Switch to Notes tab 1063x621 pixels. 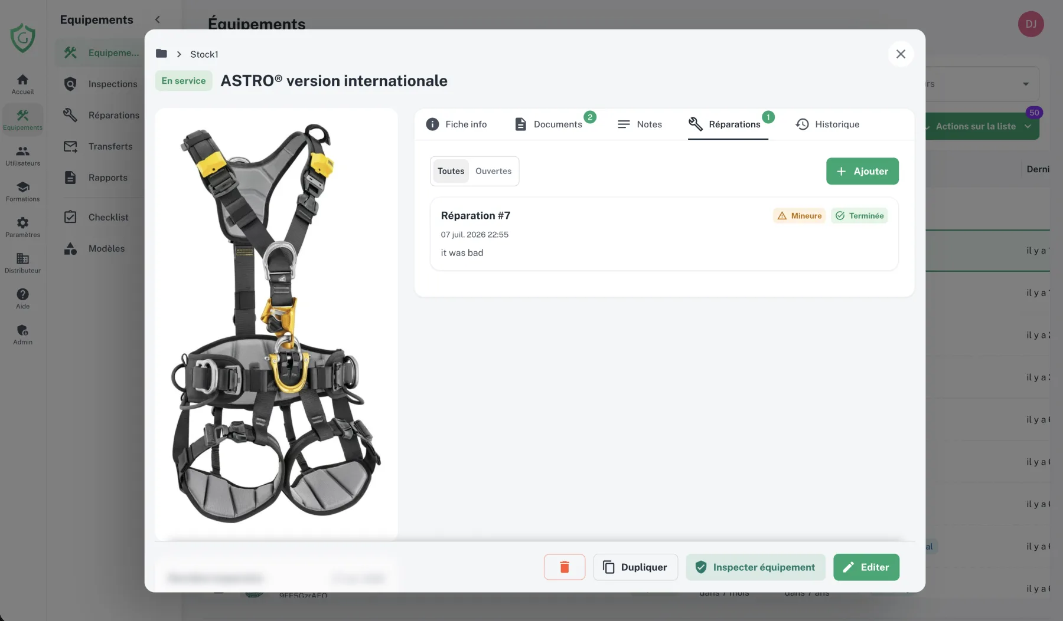point(640,124)
